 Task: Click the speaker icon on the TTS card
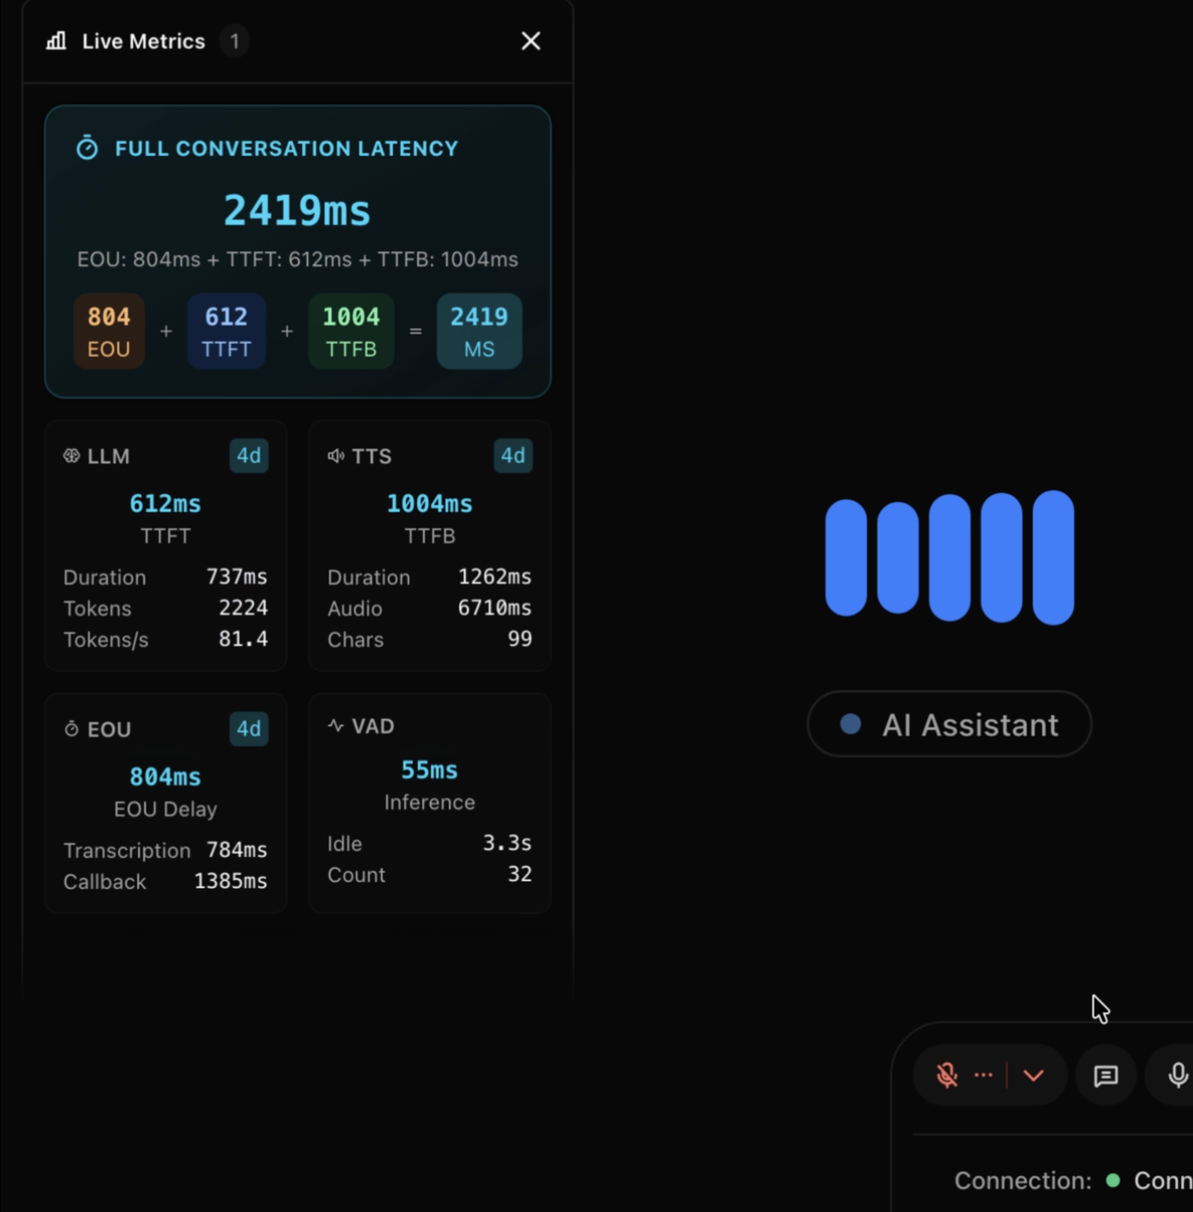336,456
